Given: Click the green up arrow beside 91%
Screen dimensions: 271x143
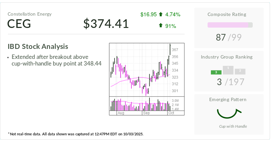Looking at the screenshot, I should click(x=161, y=25).
